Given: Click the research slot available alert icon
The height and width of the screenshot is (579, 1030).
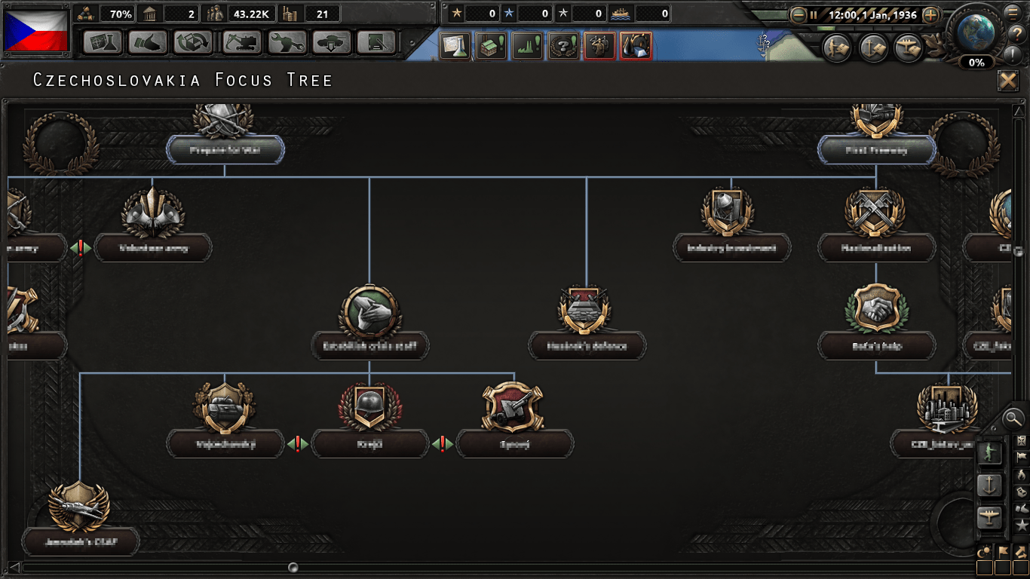Looking at the screenshot, I should [455, 46].
